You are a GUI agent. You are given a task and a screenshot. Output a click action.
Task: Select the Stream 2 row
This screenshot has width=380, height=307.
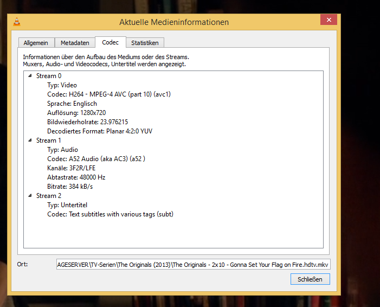49,196
